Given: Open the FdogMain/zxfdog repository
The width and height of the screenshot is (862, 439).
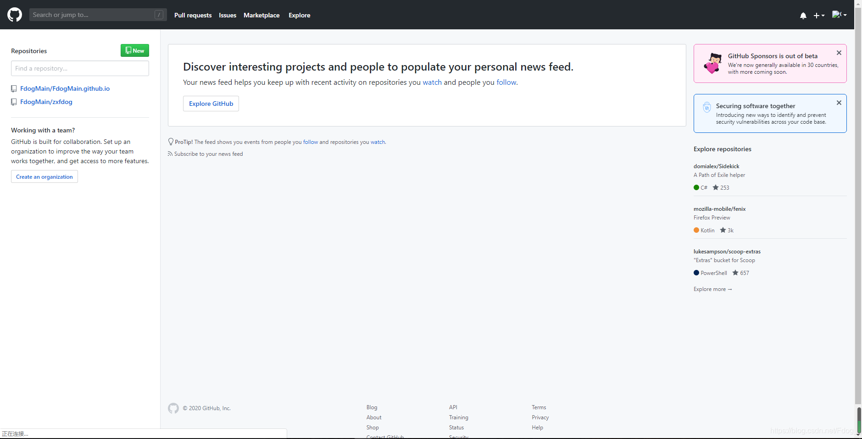Looking at the screenshot, I should click(46, 102).
